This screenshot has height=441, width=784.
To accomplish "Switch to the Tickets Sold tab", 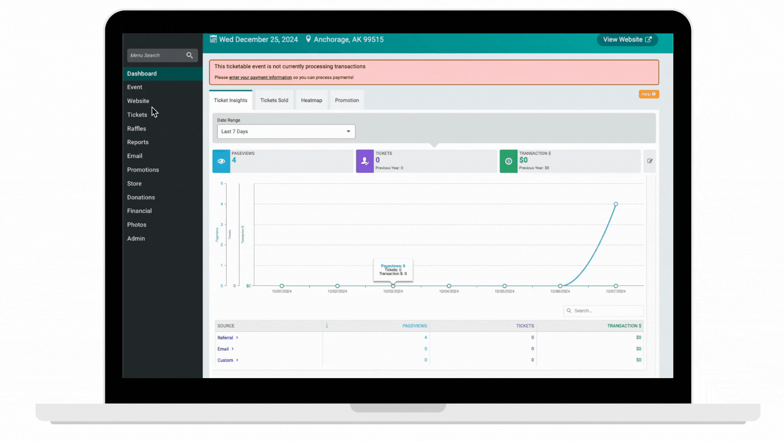I will (274, 100).
